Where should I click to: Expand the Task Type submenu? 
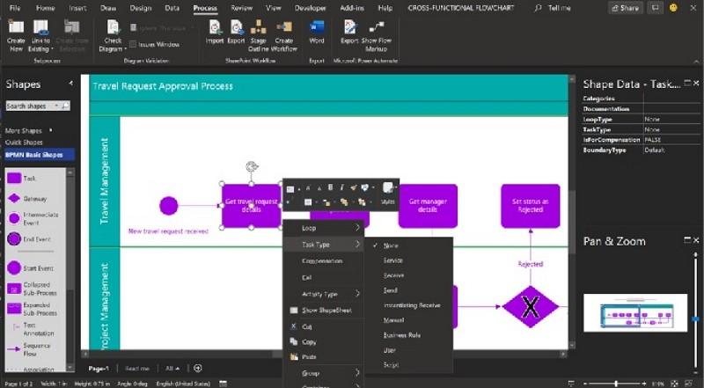[x=323, y=245]
